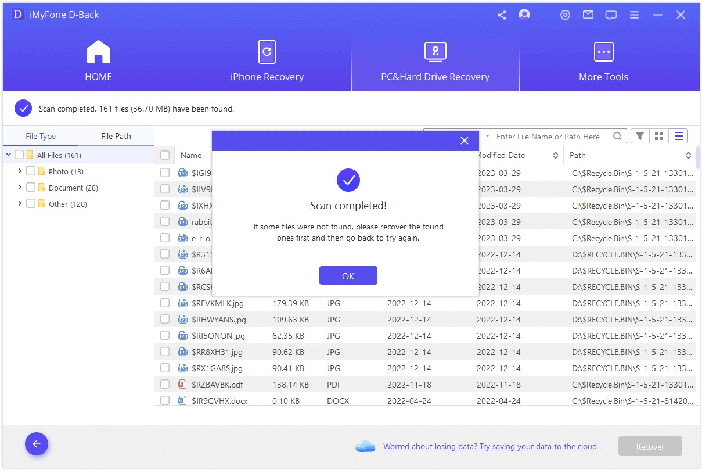Go to the HOME tab
Viewport: 702px width, 470px height.
click(98, 60)
